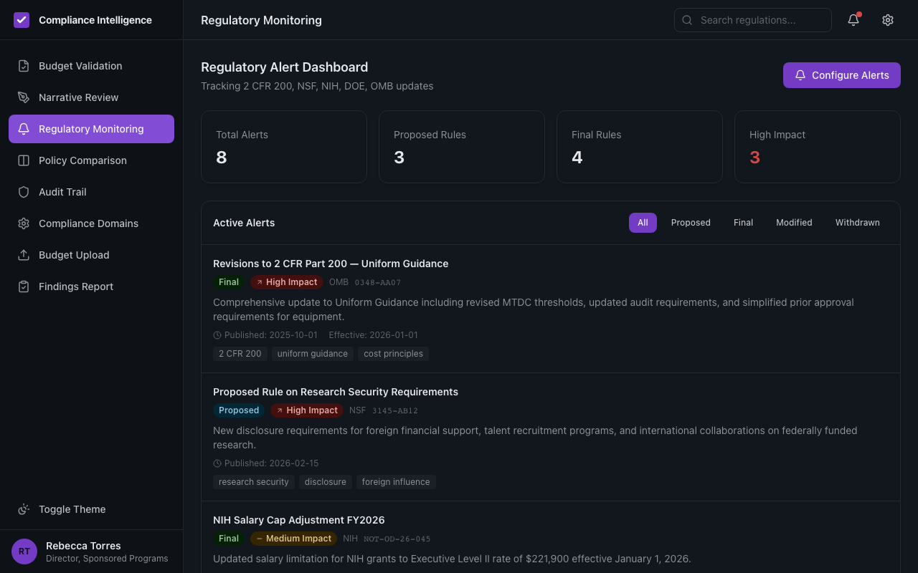The image size is (918, 573).
Task: Select the Modified filter option
Action: point(794,222)
